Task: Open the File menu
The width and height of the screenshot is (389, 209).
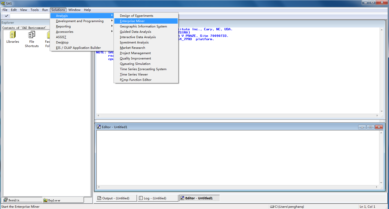Action: point(5,10)
